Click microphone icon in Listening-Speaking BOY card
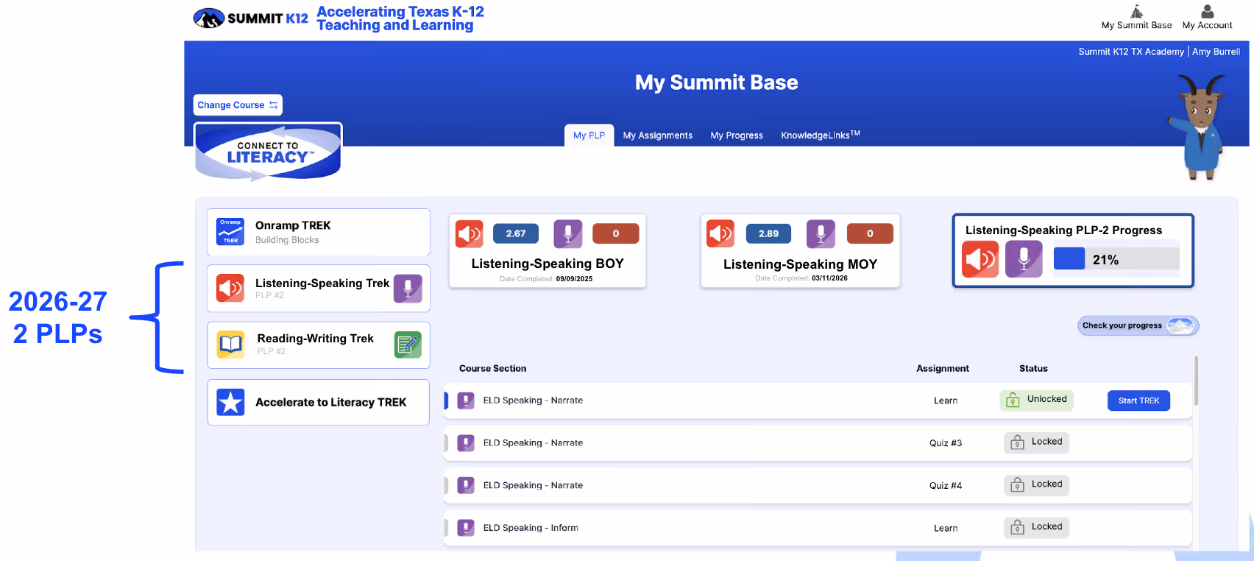1254x561 pixels. point(567,234)
